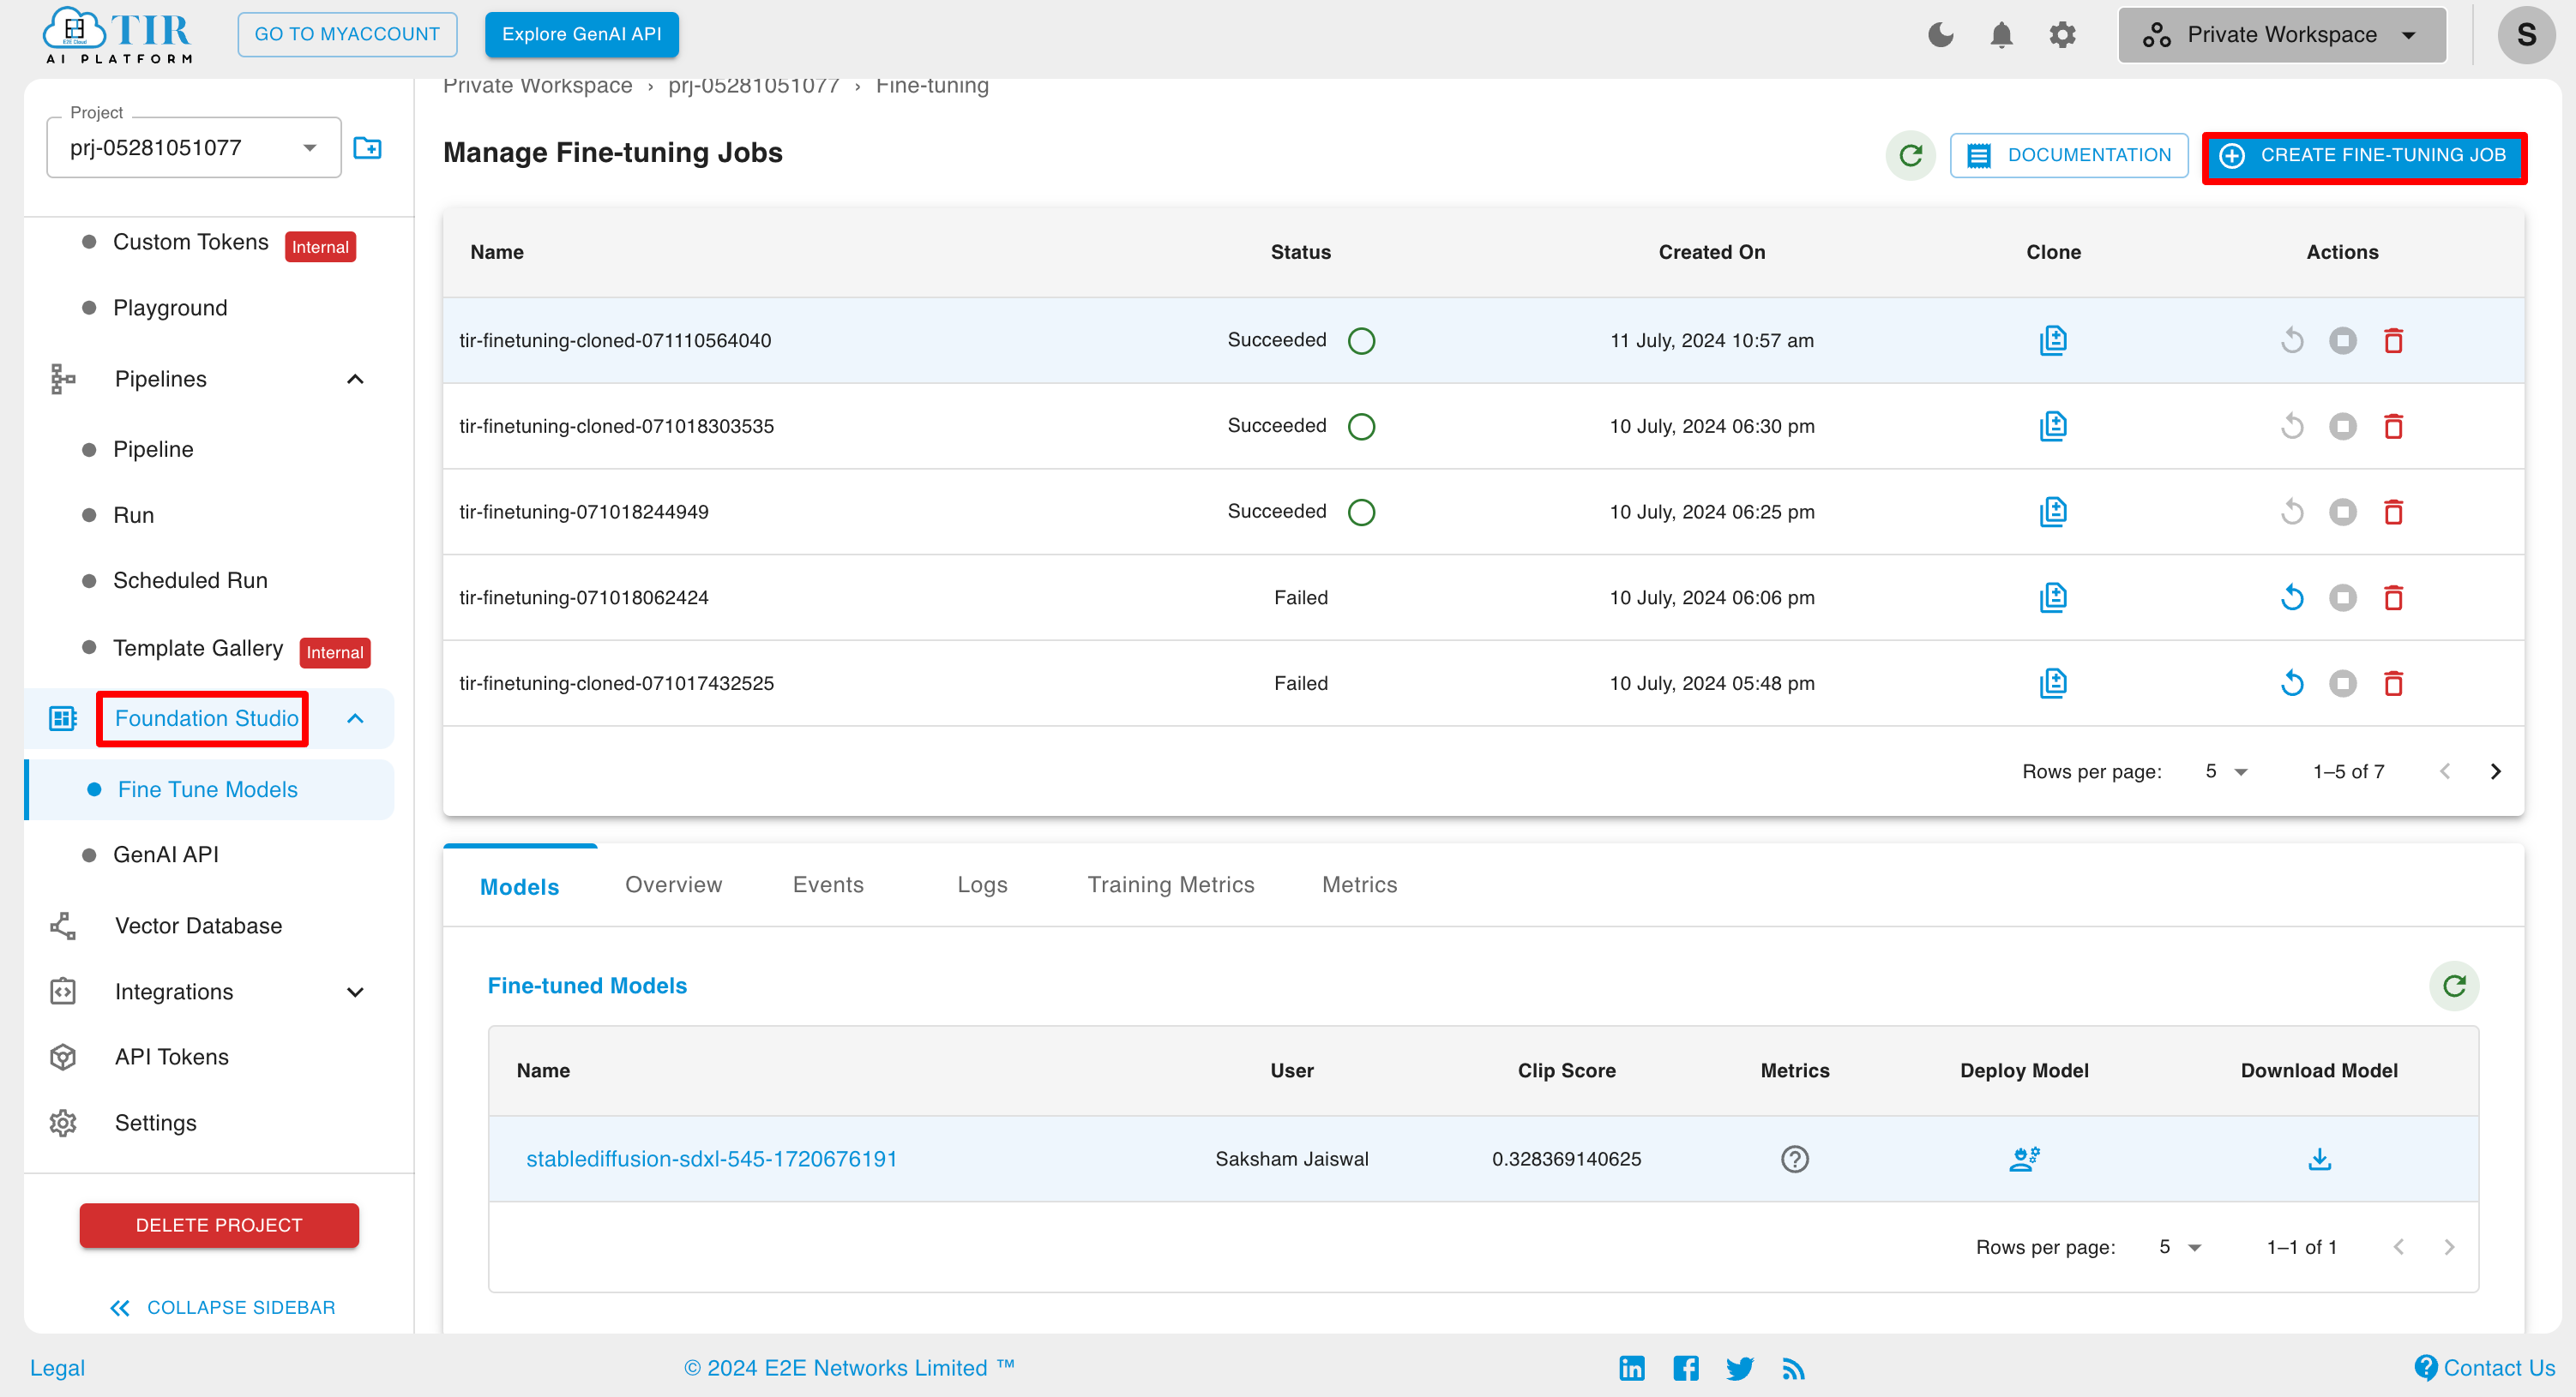Change models table rows per page
The image size is (2576, 1397).
point(2180,1247)
